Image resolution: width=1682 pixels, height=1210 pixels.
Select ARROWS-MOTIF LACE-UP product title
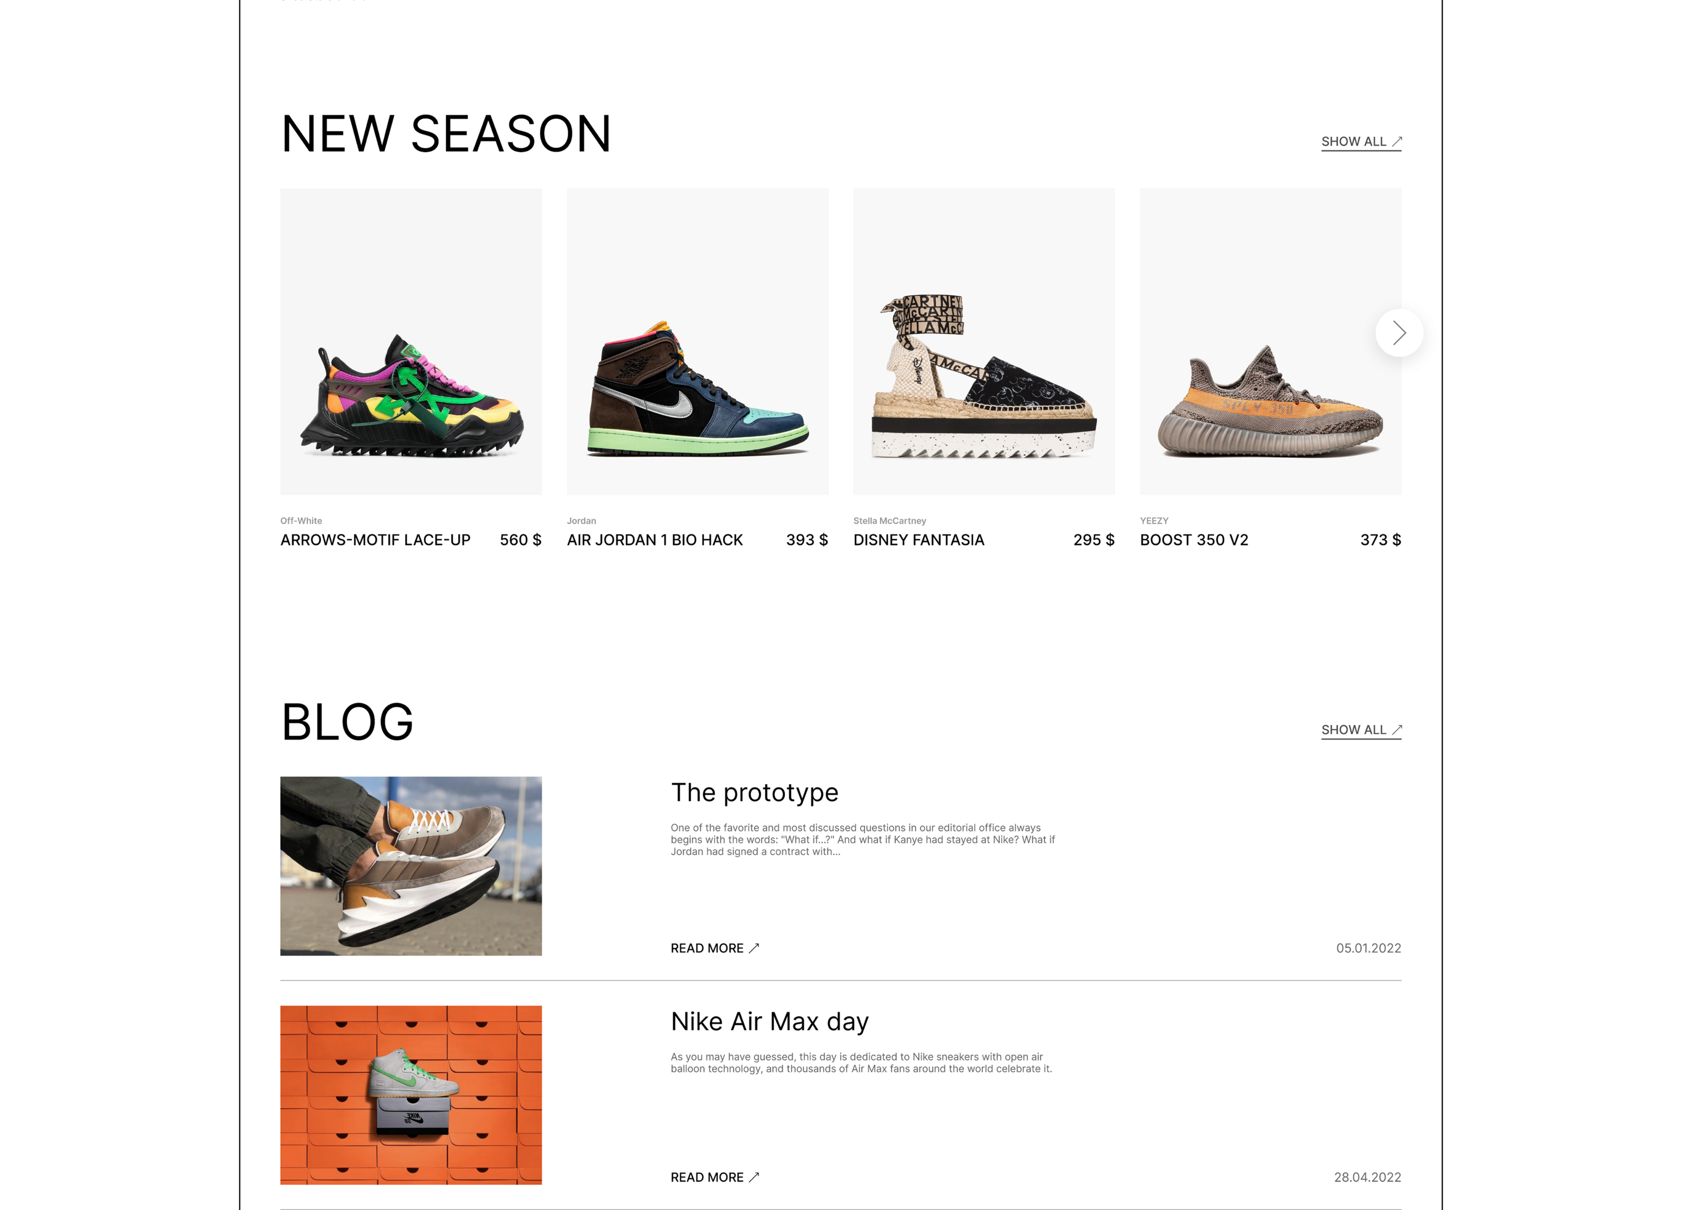(x=375, y=540)
